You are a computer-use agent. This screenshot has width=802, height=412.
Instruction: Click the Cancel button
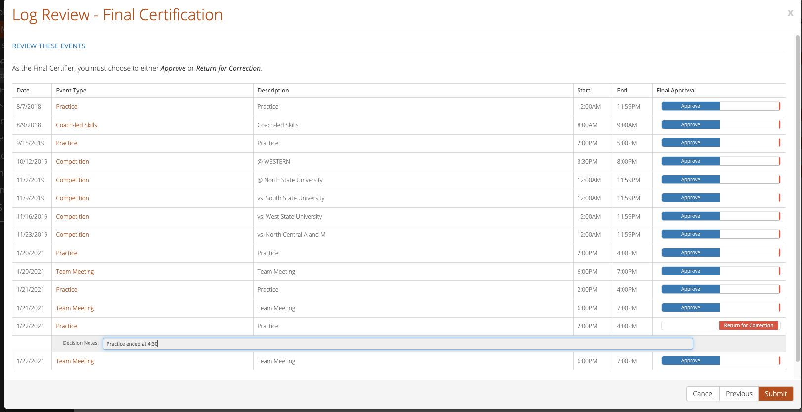703,394
